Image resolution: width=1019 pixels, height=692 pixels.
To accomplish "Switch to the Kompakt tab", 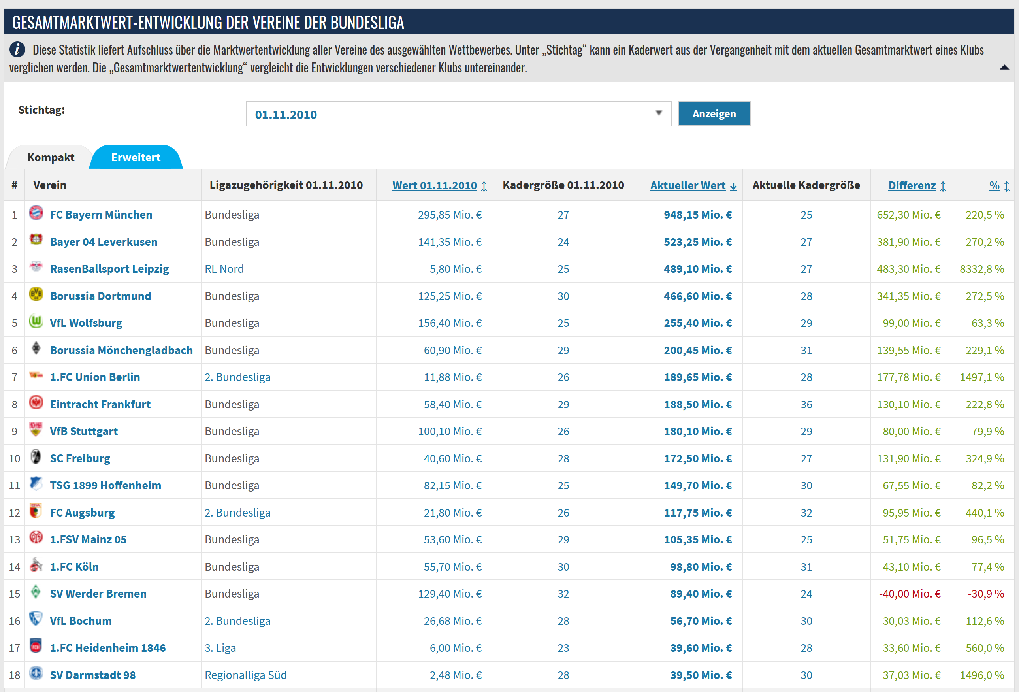I will [51, 157].
